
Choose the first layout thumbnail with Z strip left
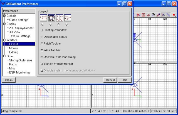[x=43, y=18]
